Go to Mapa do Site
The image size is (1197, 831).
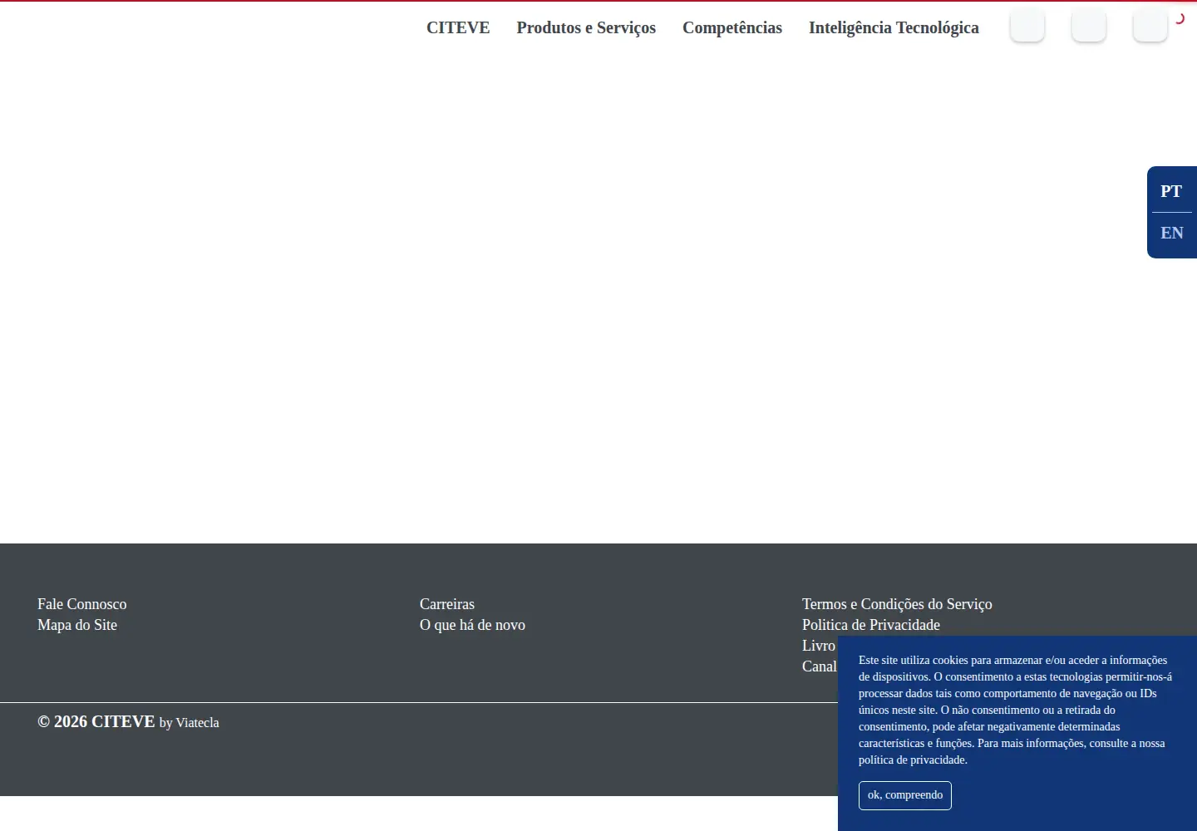[77, 625]
